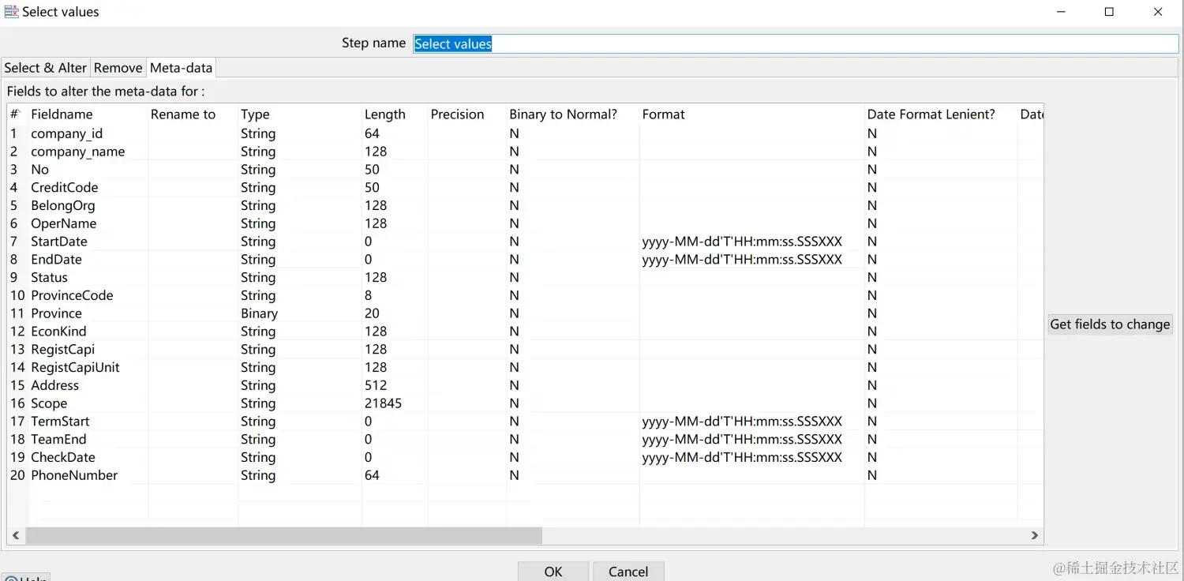Click the 21845 length cell
Image resolution: width=1184 pixels, height=581 pixels.
(395, 403)
